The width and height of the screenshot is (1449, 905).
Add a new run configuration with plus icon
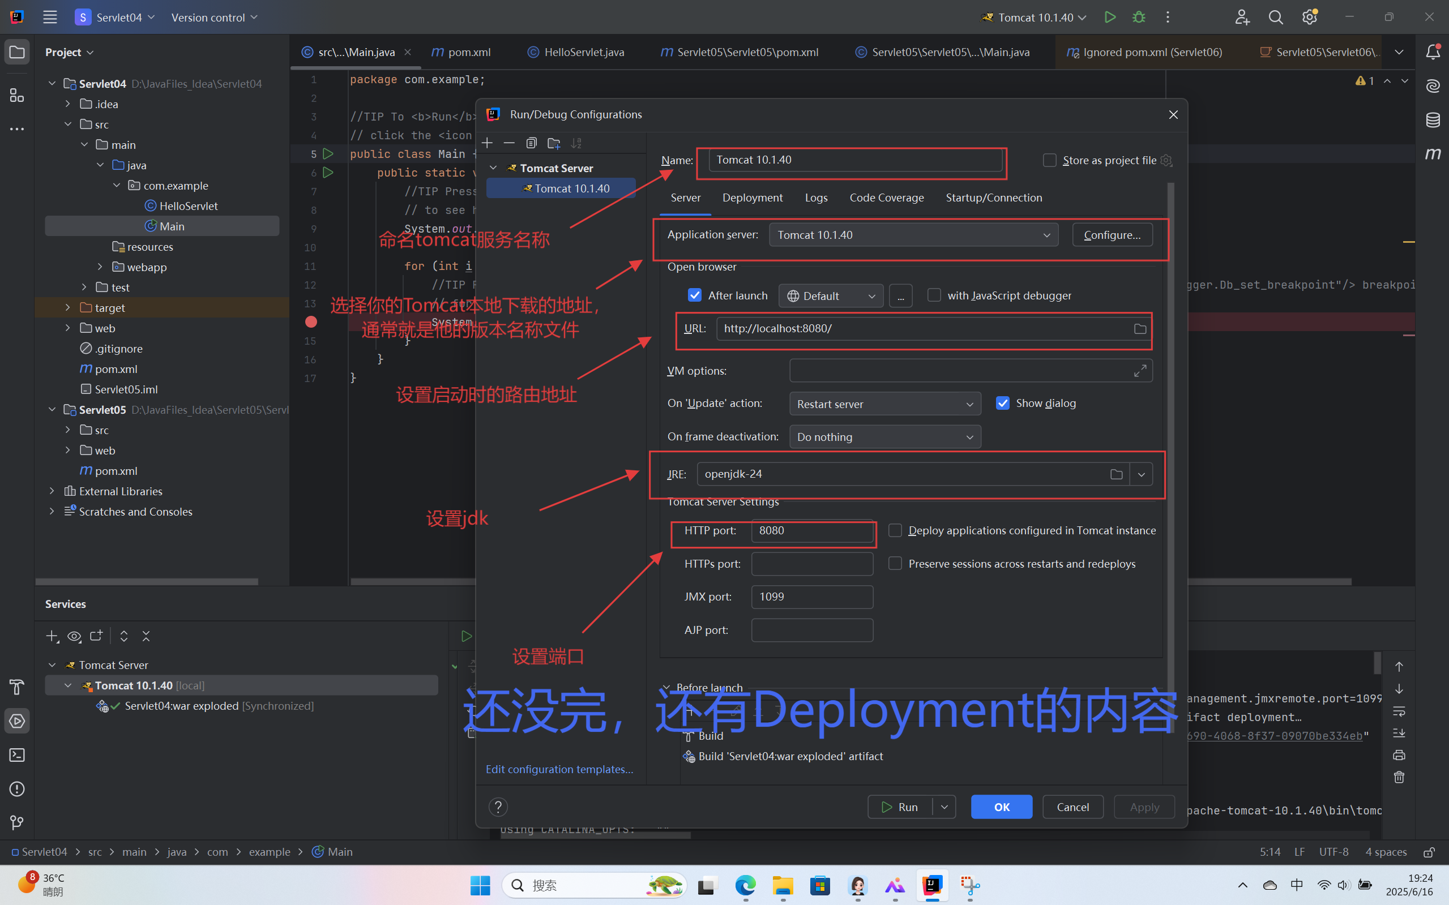[487, 143]
